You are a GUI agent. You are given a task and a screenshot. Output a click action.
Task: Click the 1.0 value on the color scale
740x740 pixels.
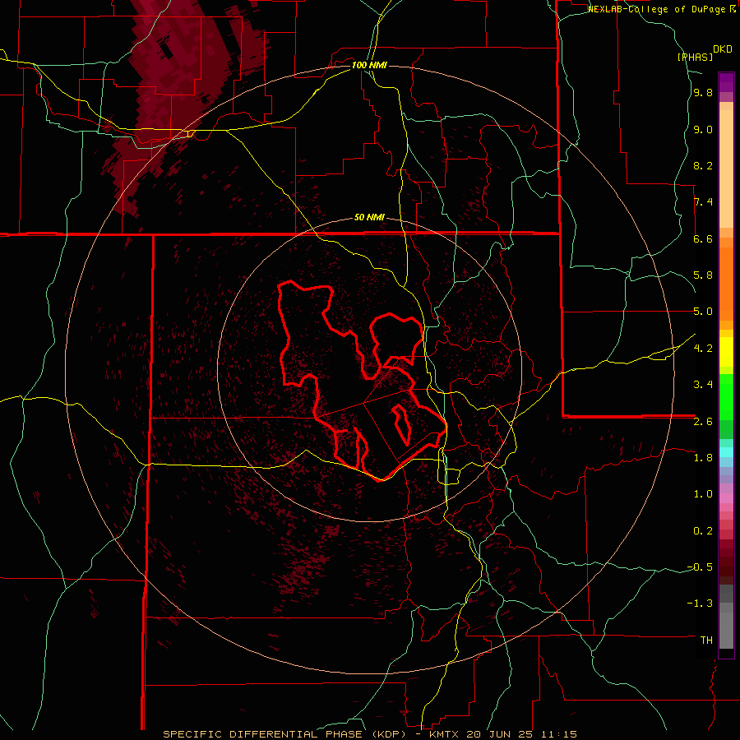(703, 494)
